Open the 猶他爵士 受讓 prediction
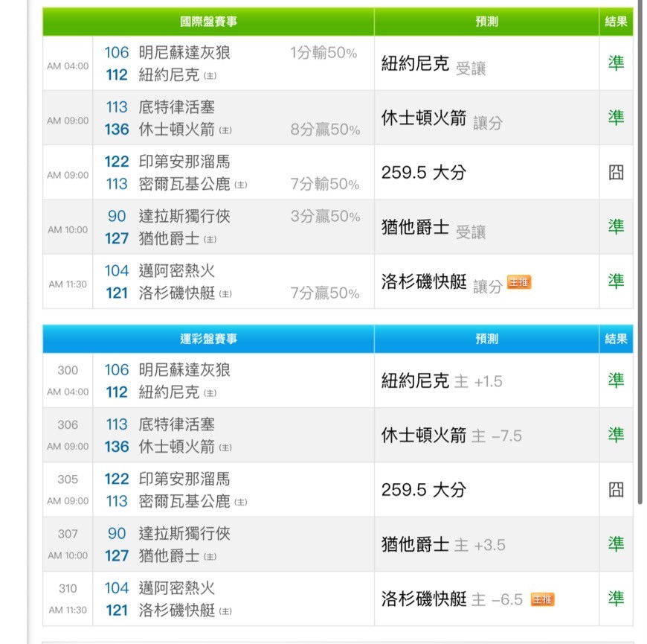This screenshot has width=647, height=644. coord(434,228)
